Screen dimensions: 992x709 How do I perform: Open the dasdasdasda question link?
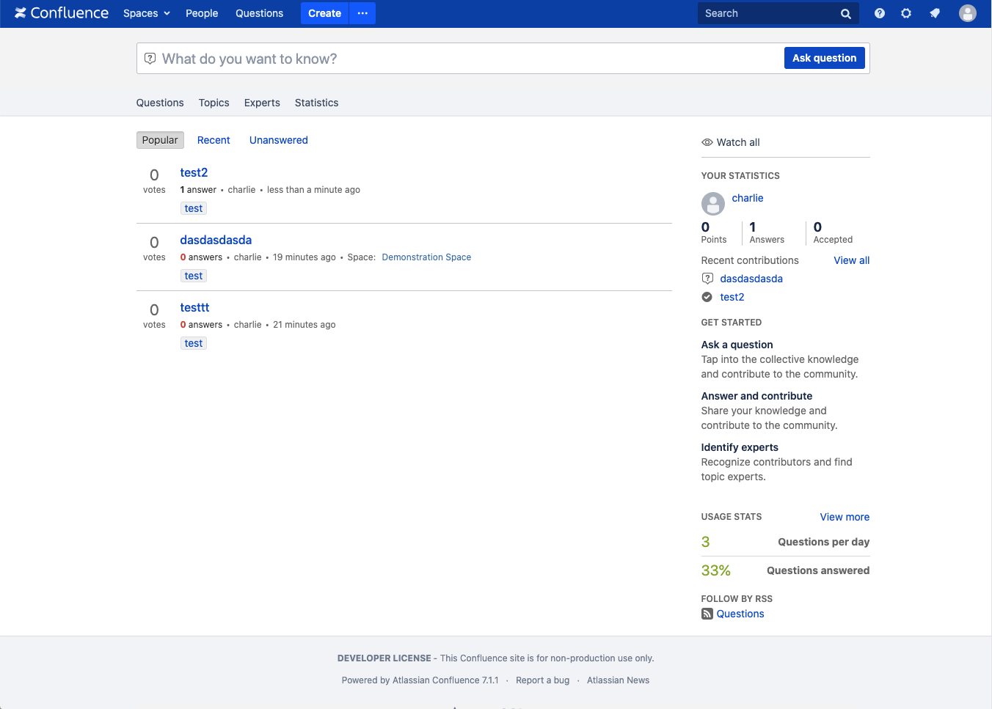tap(216, 240)
